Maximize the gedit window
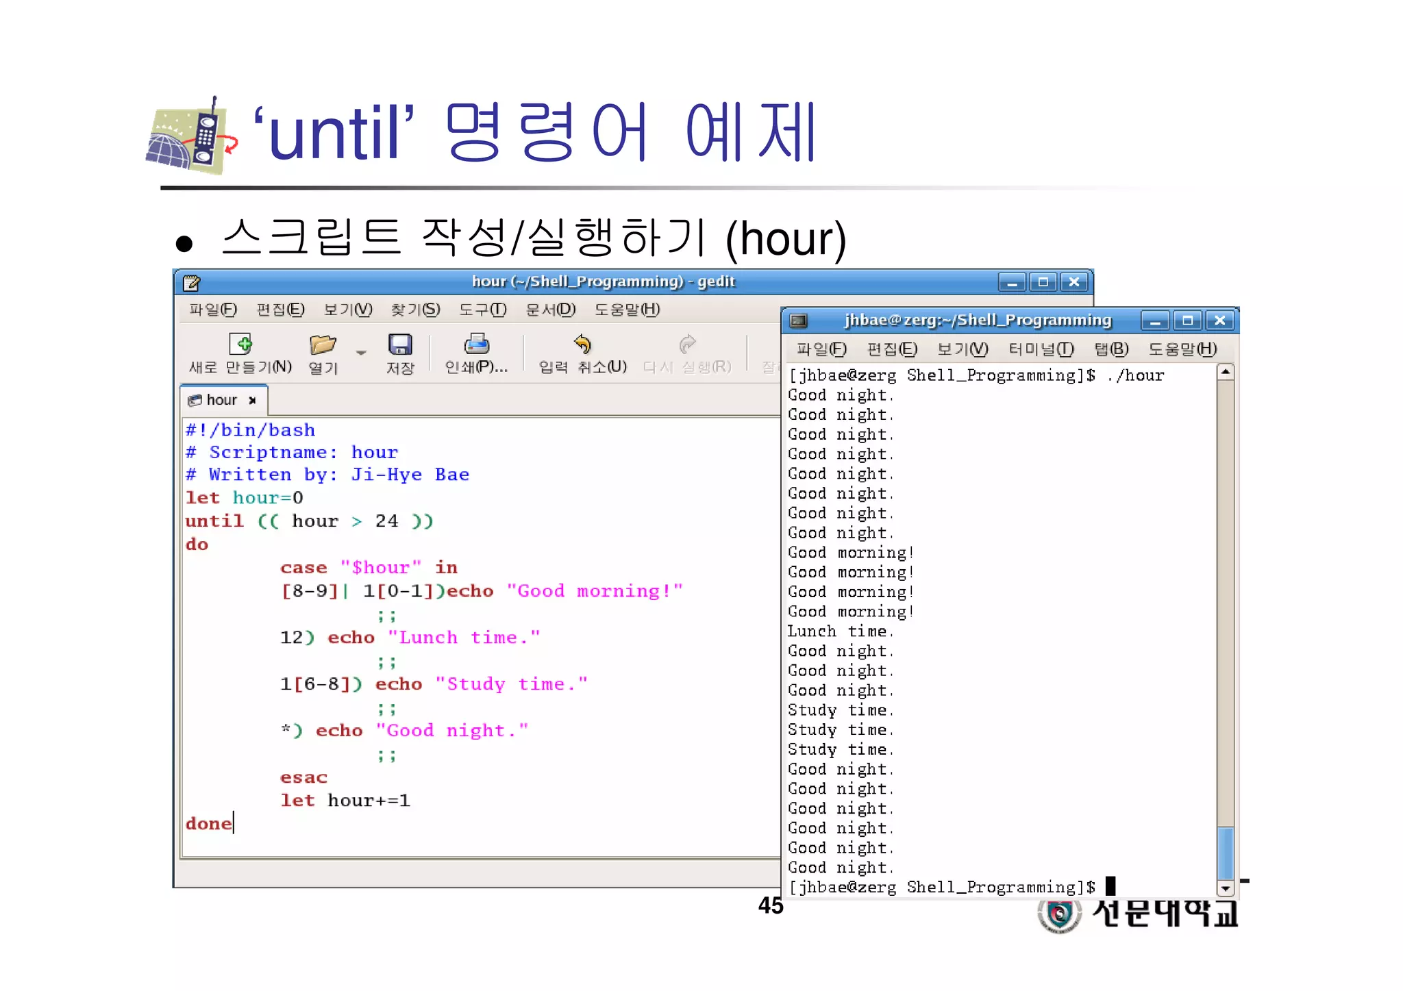1403x991 pixels. [x=1043, y=281]
